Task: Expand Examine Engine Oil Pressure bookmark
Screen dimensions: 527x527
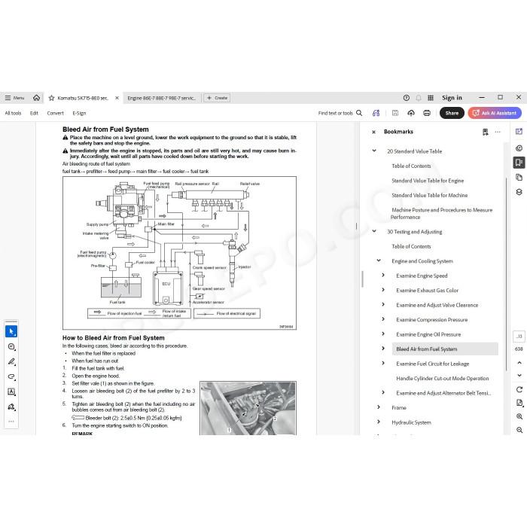Action: click(383, 334)
